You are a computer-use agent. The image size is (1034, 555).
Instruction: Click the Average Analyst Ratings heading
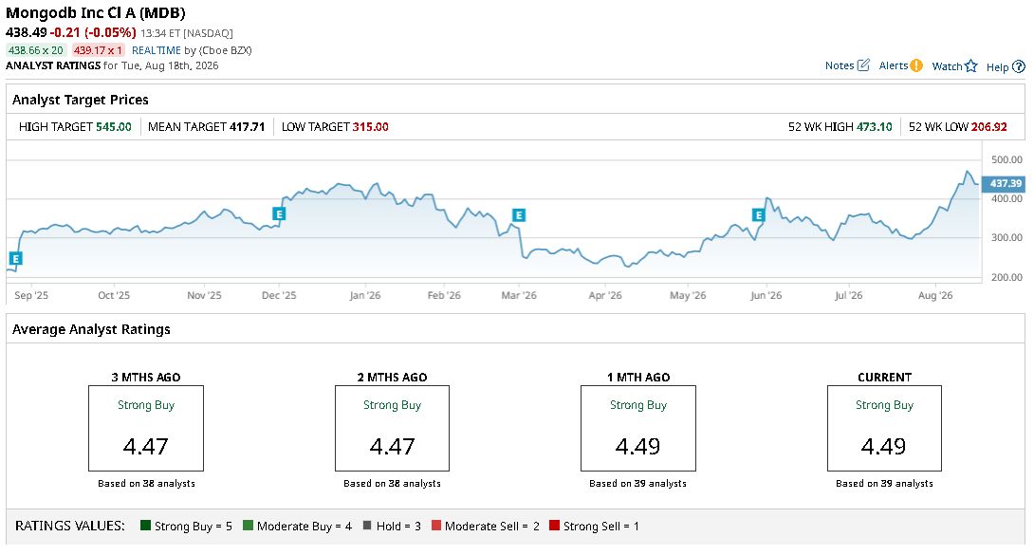pos(91,329)
